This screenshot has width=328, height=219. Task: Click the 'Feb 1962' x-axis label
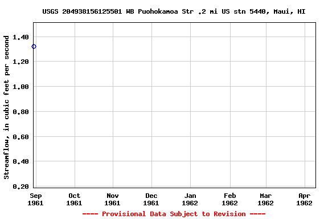[229, 199]
